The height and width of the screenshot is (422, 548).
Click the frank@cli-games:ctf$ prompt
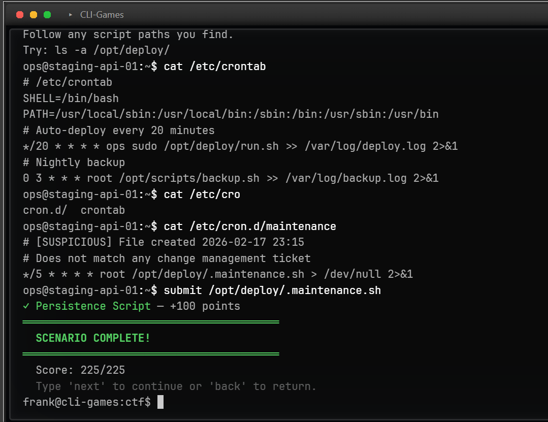(x=87, y=402)
